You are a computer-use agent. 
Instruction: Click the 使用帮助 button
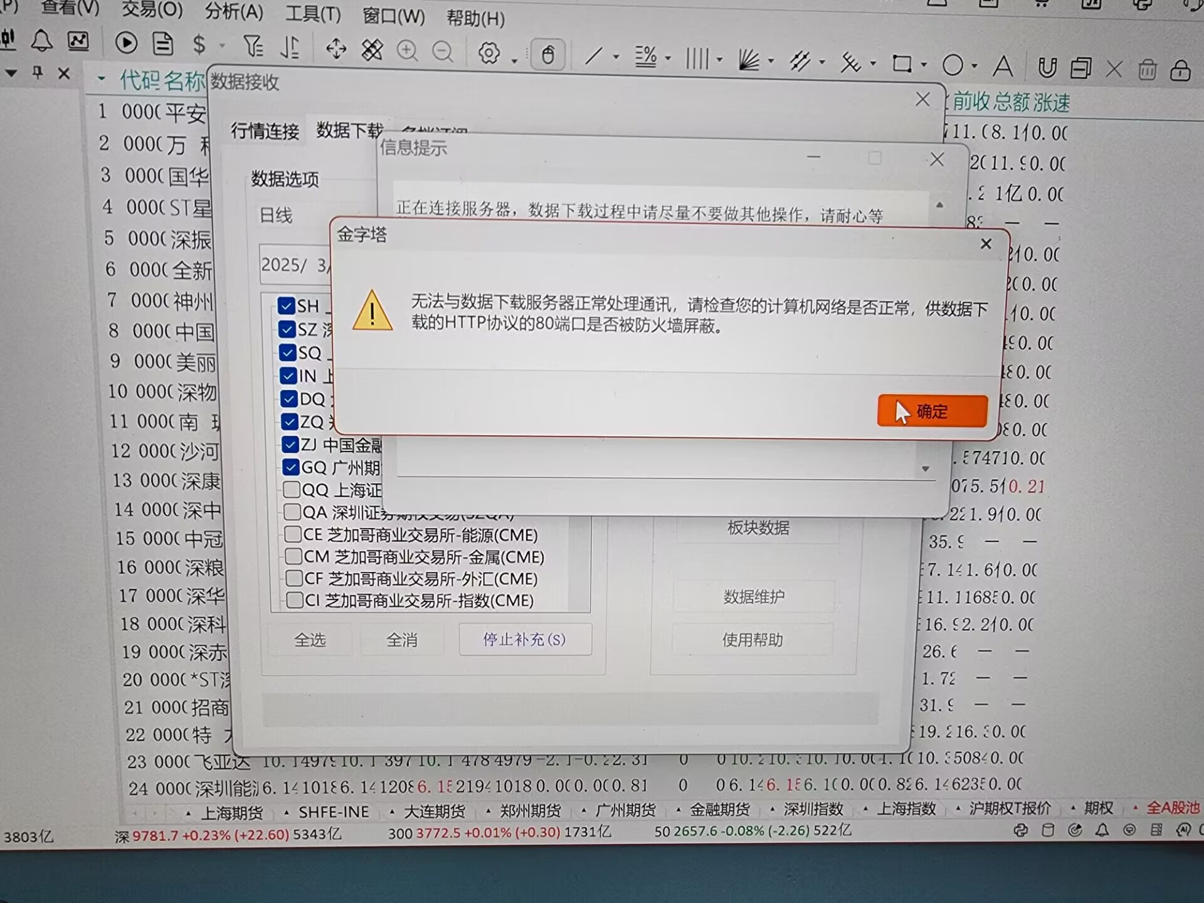tap(752, 640)
